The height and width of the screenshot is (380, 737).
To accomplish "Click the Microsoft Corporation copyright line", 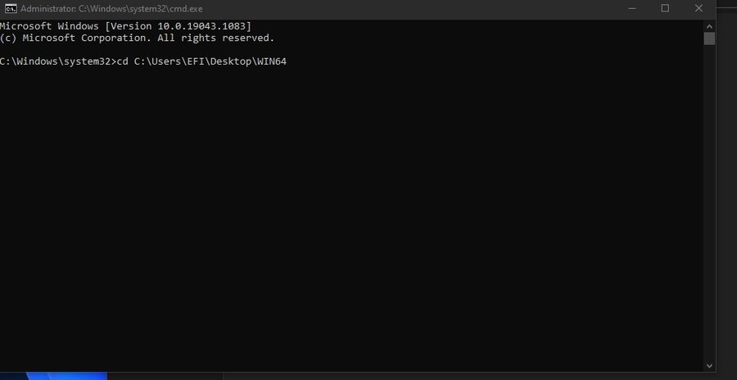I will pos(137,38).
